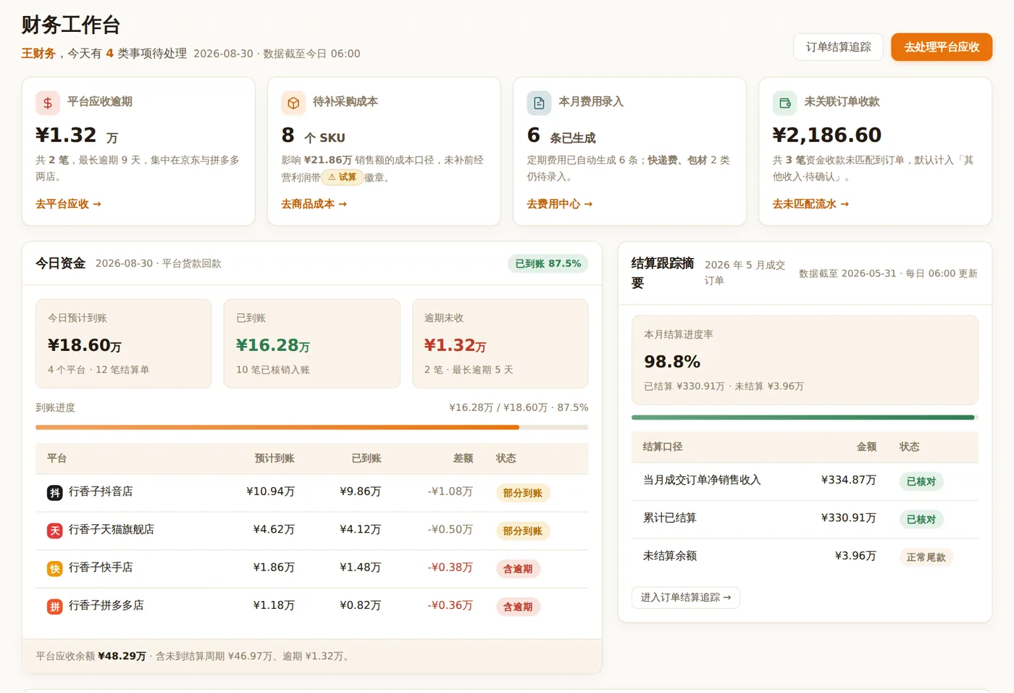Click the green 结算进度 progress bar
Image resolution: width=1014 pixels, height=693 pixels.
click(x=805, y=418)
